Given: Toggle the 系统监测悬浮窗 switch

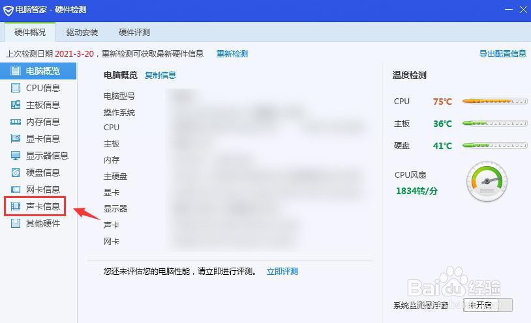Looking at the screenshot, I should [x=488, y=305].
